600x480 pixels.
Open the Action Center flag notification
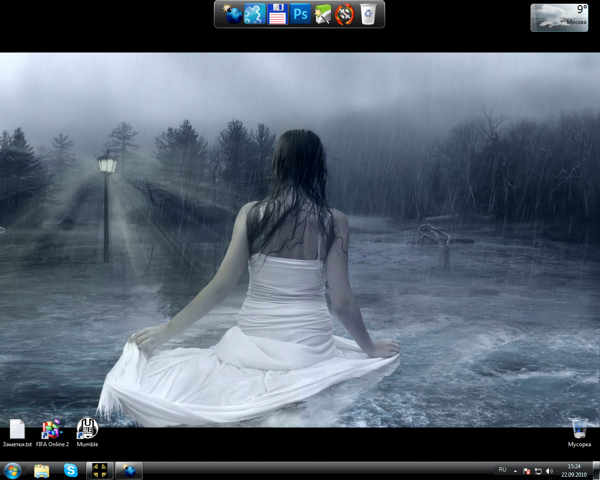[526, 471]
